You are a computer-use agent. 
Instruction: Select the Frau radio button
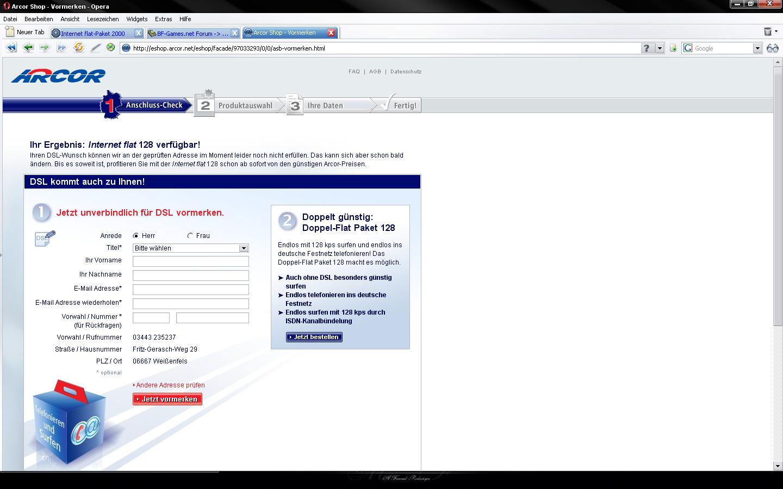pos(190,236)
